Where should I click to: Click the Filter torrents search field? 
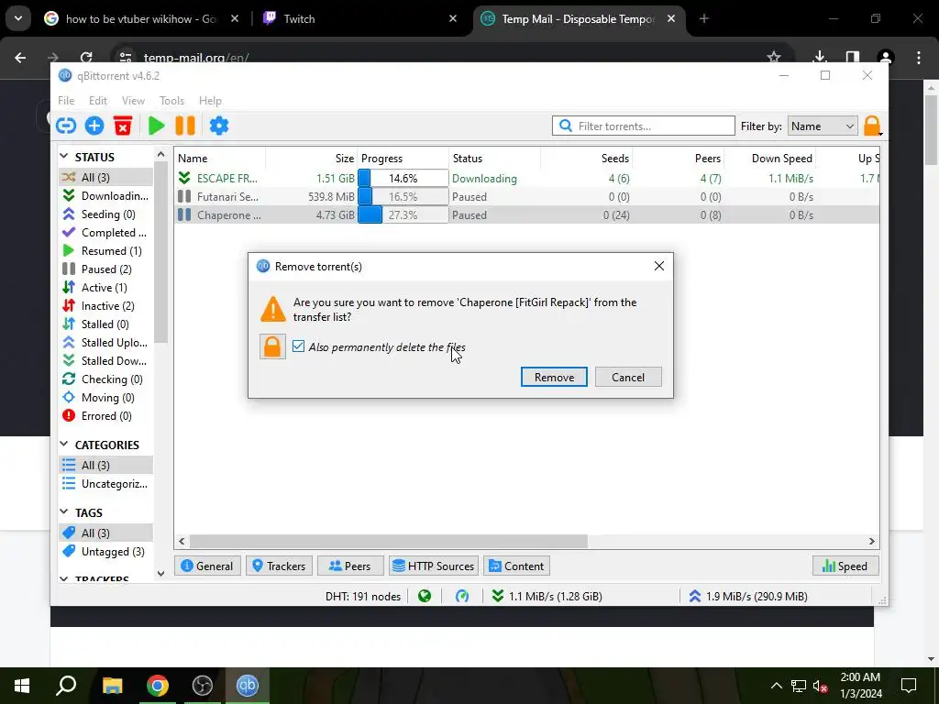pyautogui.click(x=643, y=126)
